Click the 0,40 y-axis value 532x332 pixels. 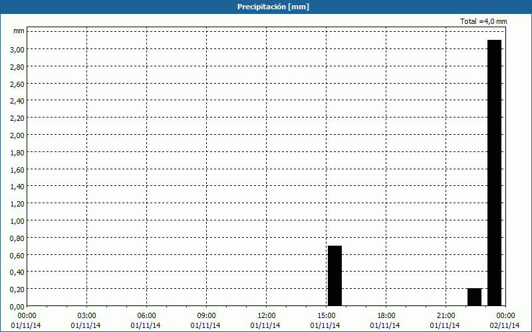point(18,272)
